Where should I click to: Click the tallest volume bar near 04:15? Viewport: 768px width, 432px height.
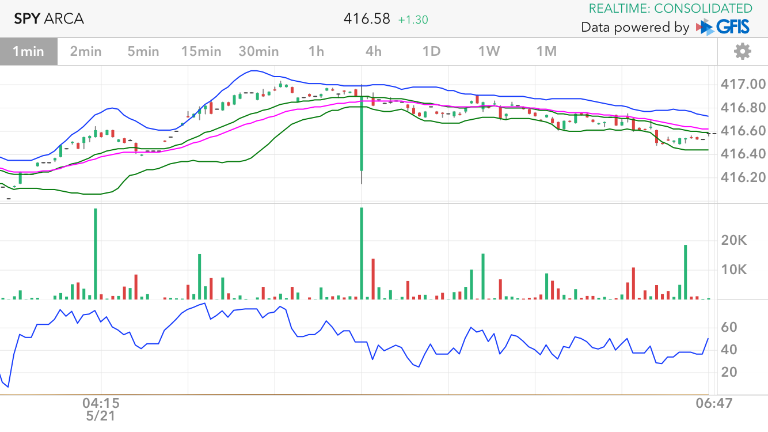(96, 253)
